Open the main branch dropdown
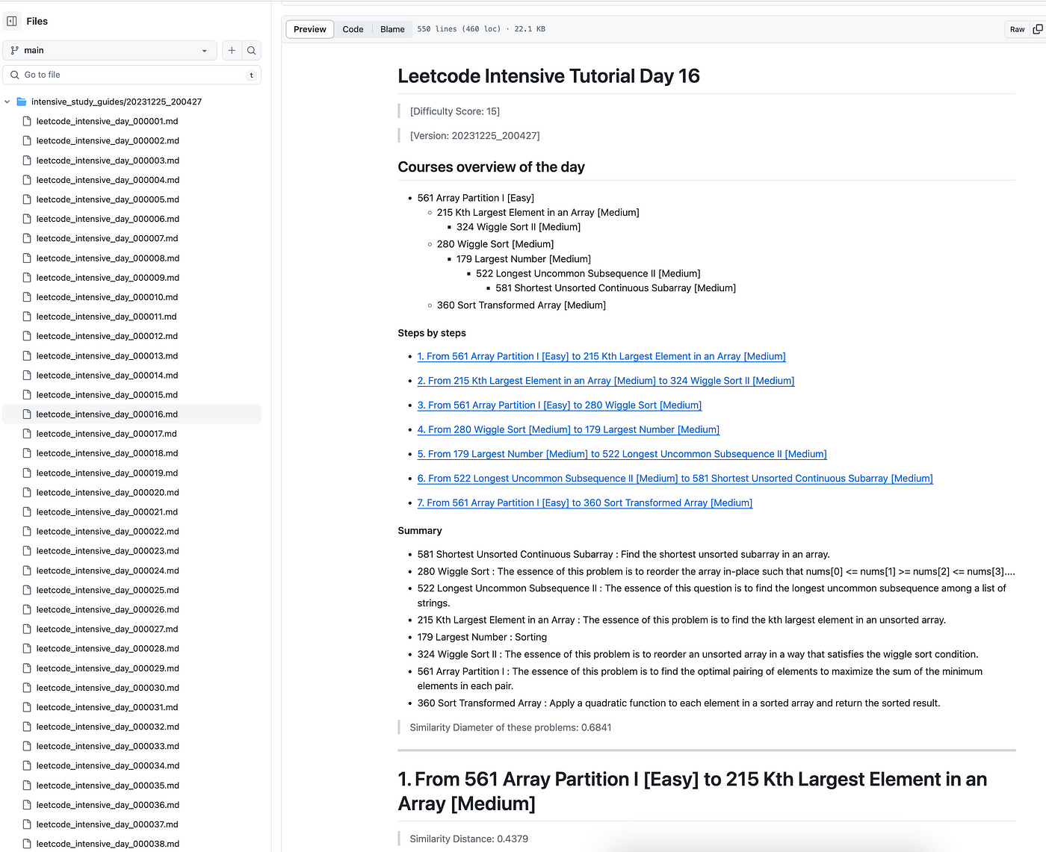This screenshot has width=1046, height=852. [x=110, y=50]
